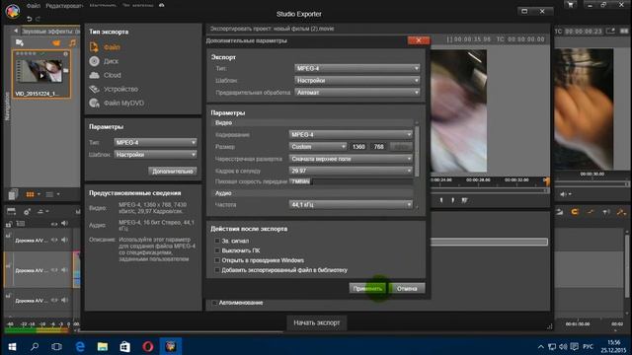Open third menu bar item
This screenshot has width=632, height=355.
tap(103, 6)
